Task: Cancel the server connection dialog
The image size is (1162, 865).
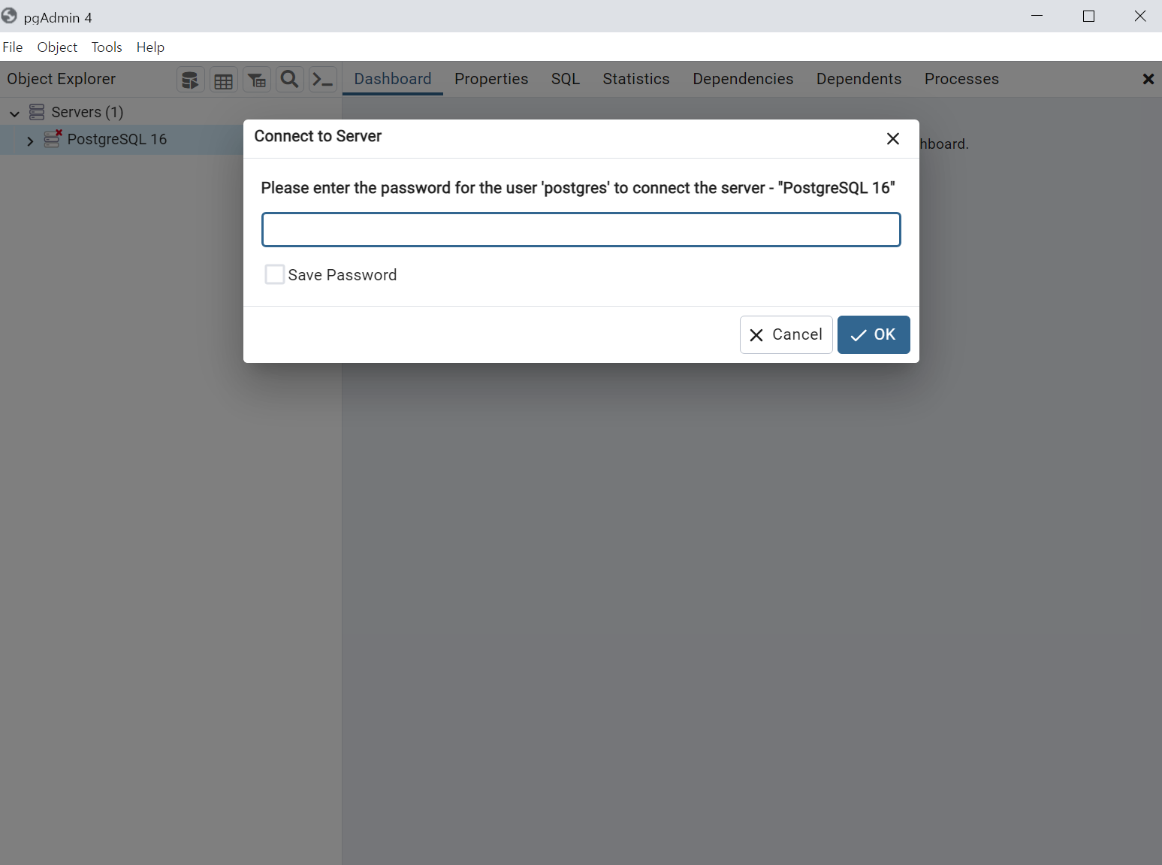Action: pyautogui.click(x=786, y=334)
